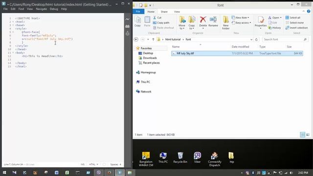This screenshot has width=313, height=176.
Task: Click the volume icon in system tray
Action: (x=291, y=173)
